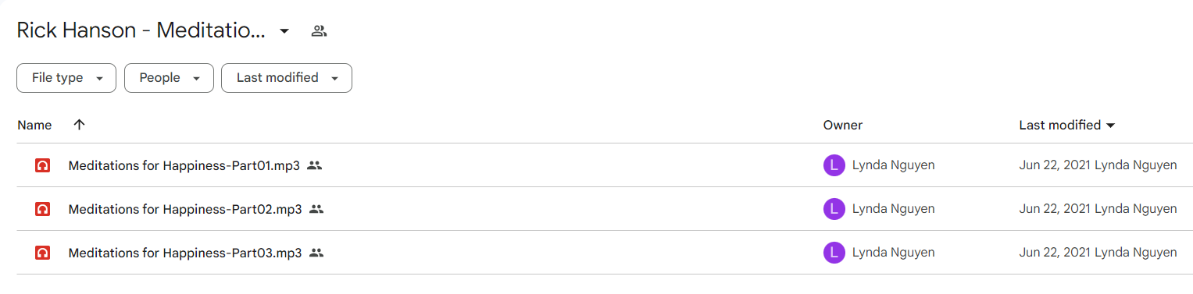Click the Name column header
This screenshot has width=1193, height=294.
[34, 125]
